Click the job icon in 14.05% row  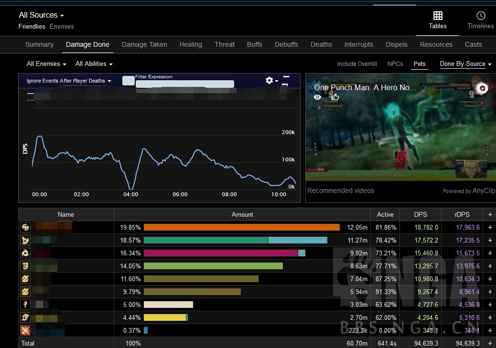(x=25, y=266)
